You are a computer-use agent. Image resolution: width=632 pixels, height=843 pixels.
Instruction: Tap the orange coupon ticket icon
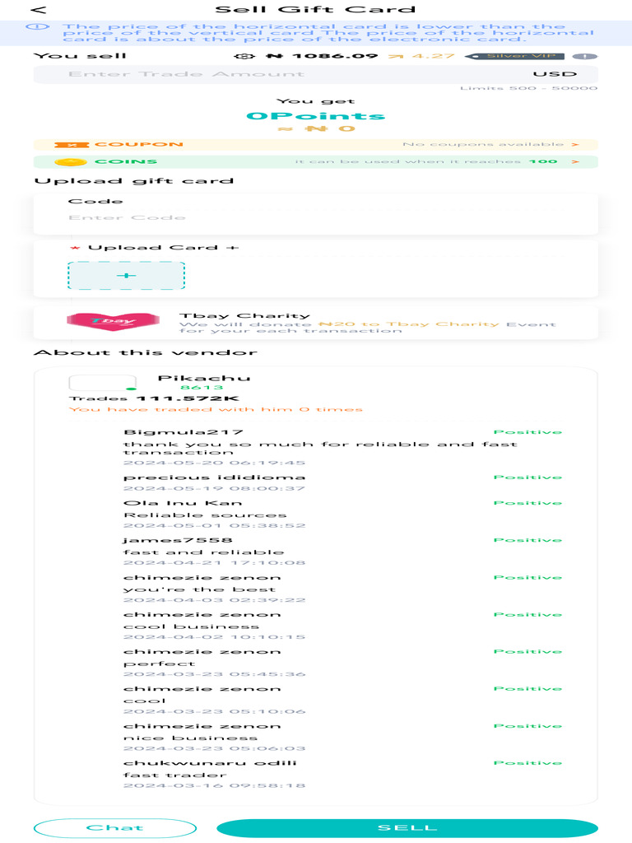pyautogui.click(x=72, y=145)
